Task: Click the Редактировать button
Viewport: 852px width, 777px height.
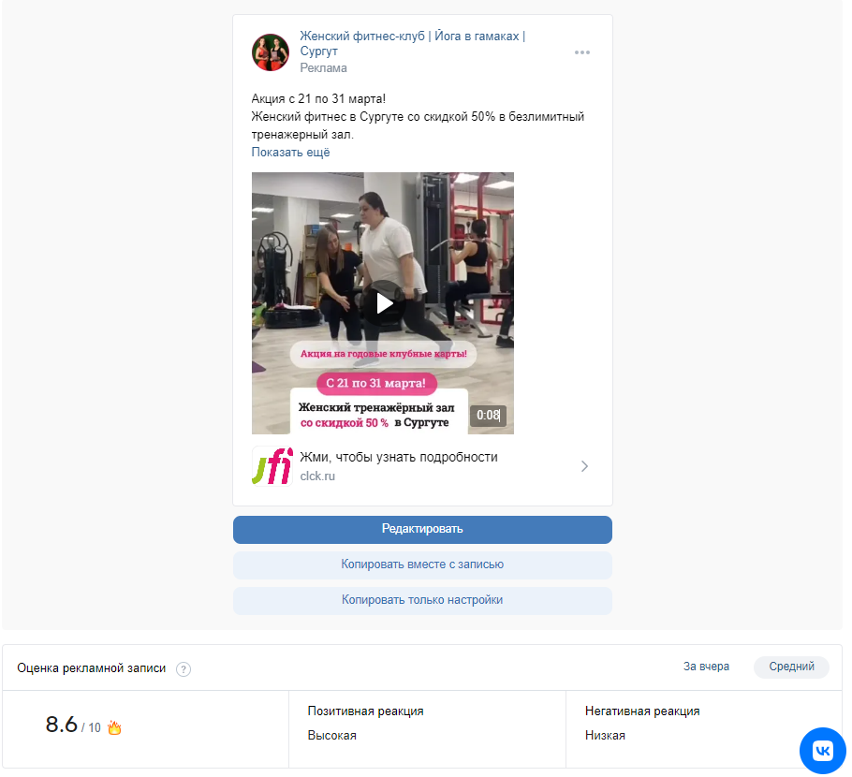Action: (x=422, y=529)
